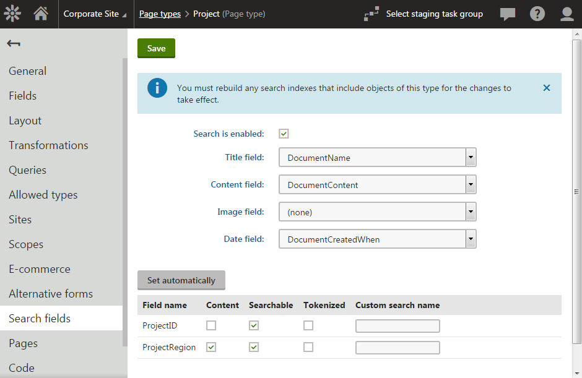Uncheck Content for ProjectRegion field
Viewport: 582px width, 378px height.
coord(211,347)
